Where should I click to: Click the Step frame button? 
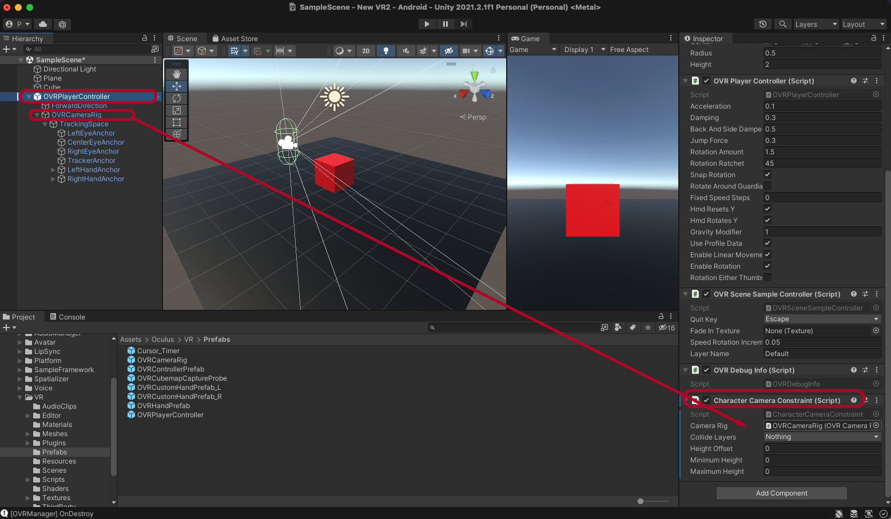coord(463,24)
